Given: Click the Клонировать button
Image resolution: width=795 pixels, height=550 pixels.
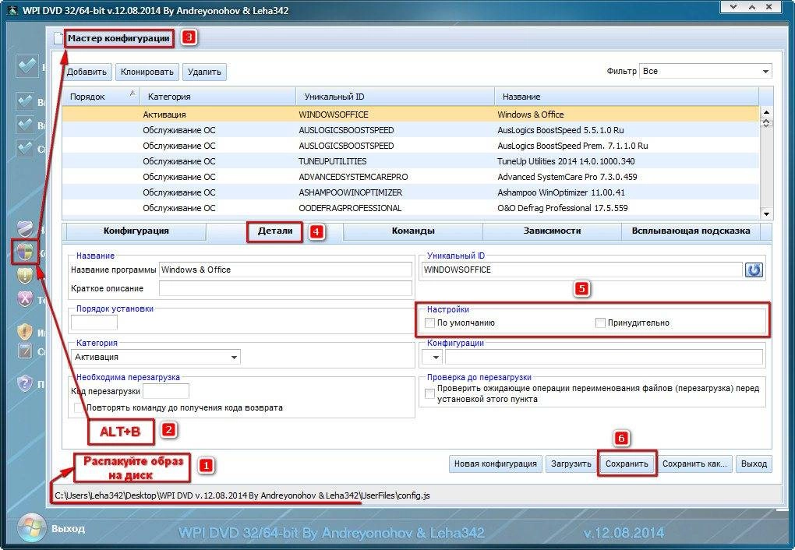Looking at the screenshot, I should pyautogui.click(x=147, y=72).
